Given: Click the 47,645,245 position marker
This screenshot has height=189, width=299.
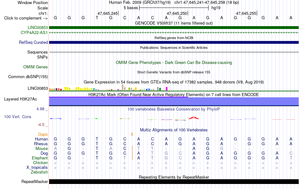Looking at the screenshot, I should pos(108,13).
